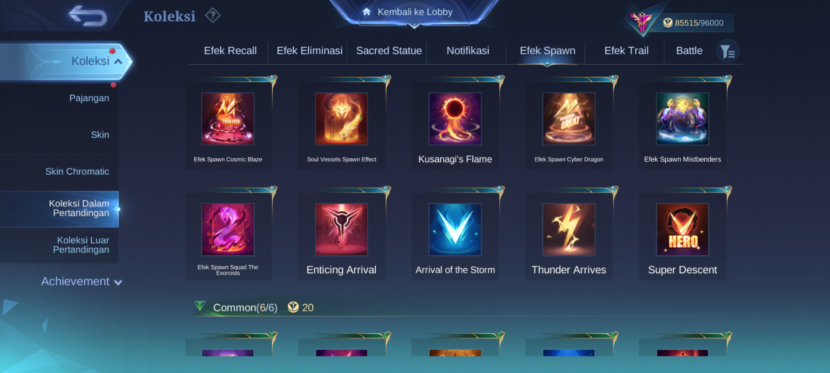Open the Sacred Statue tab
830x373 pixels.
point(389,51)
